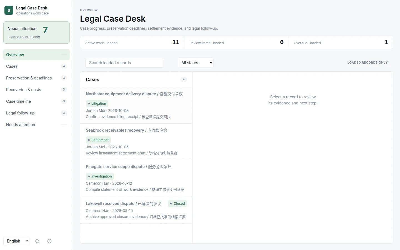Open the help question-mark icon
The height and width of the screenshot is (250, 400).
(49, 241)
